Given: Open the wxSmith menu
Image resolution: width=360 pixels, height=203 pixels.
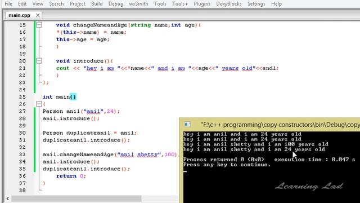Looking at the screenshot, I should pos(138,4).
